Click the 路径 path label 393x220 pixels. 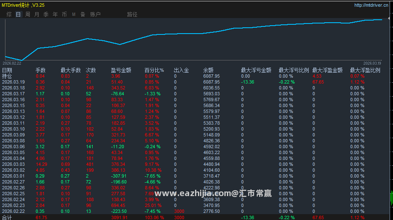pyautogui.click(x=132, y=15)
